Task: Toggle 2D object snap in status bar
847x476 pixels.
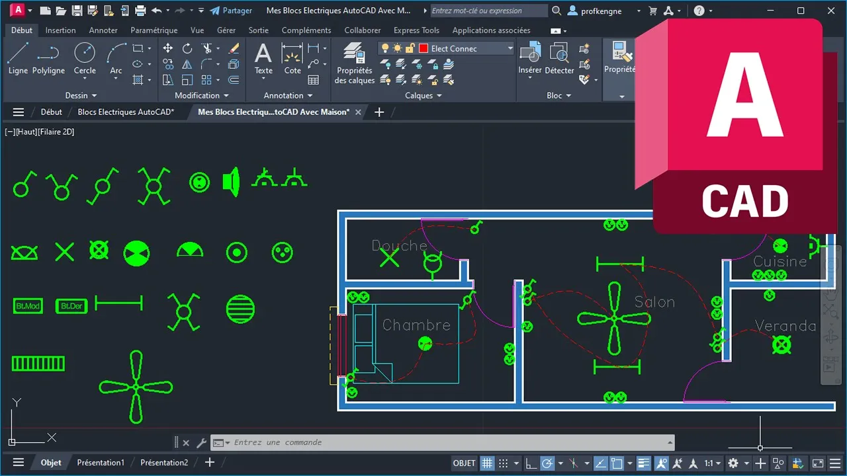Action: coord(617,463)
